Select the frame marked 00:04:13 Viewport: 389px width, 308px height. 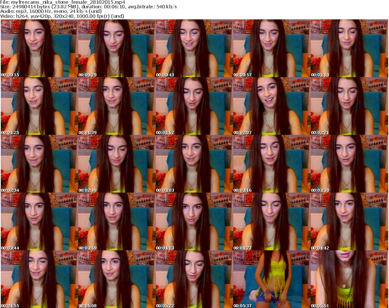coord(194,221)
